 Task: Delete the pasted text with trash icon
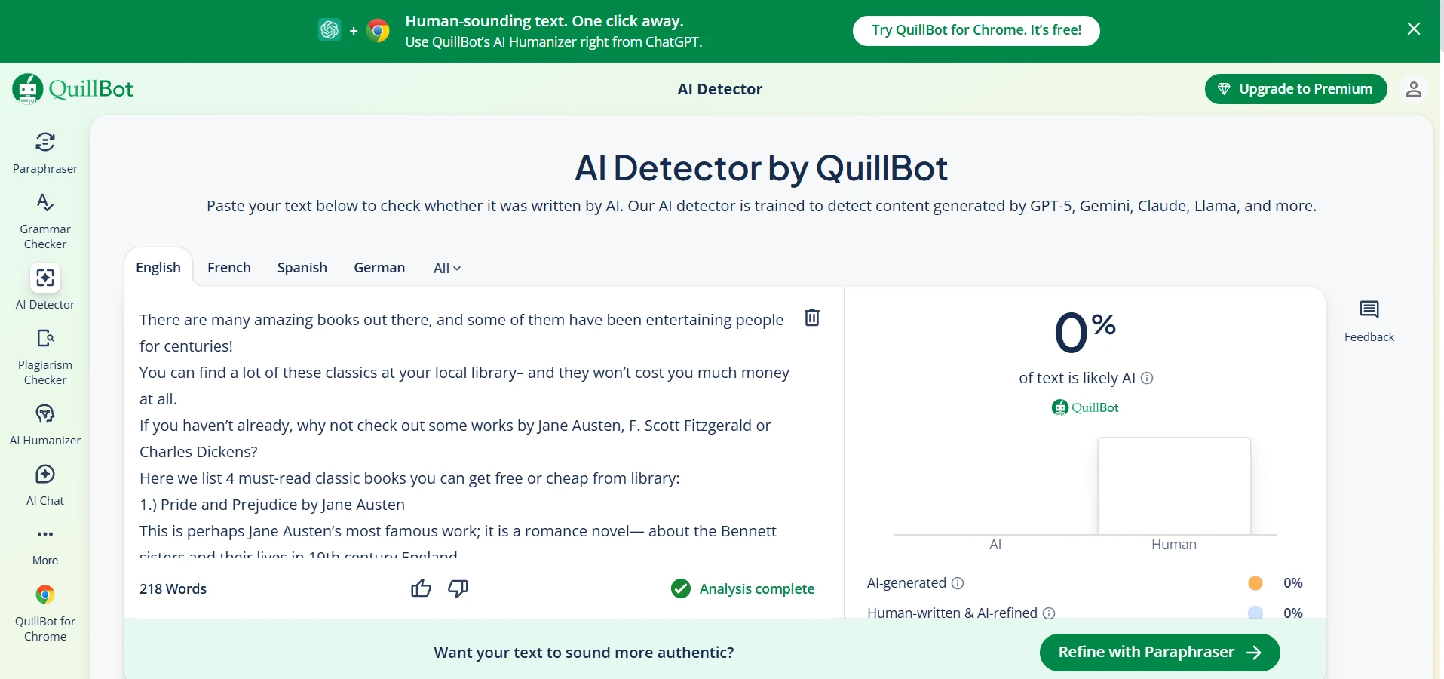coord(811,318)
